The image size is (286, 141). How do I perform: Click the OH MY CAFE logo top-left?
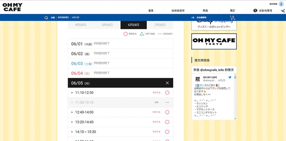pyautogui.click(x=12, y=6)
